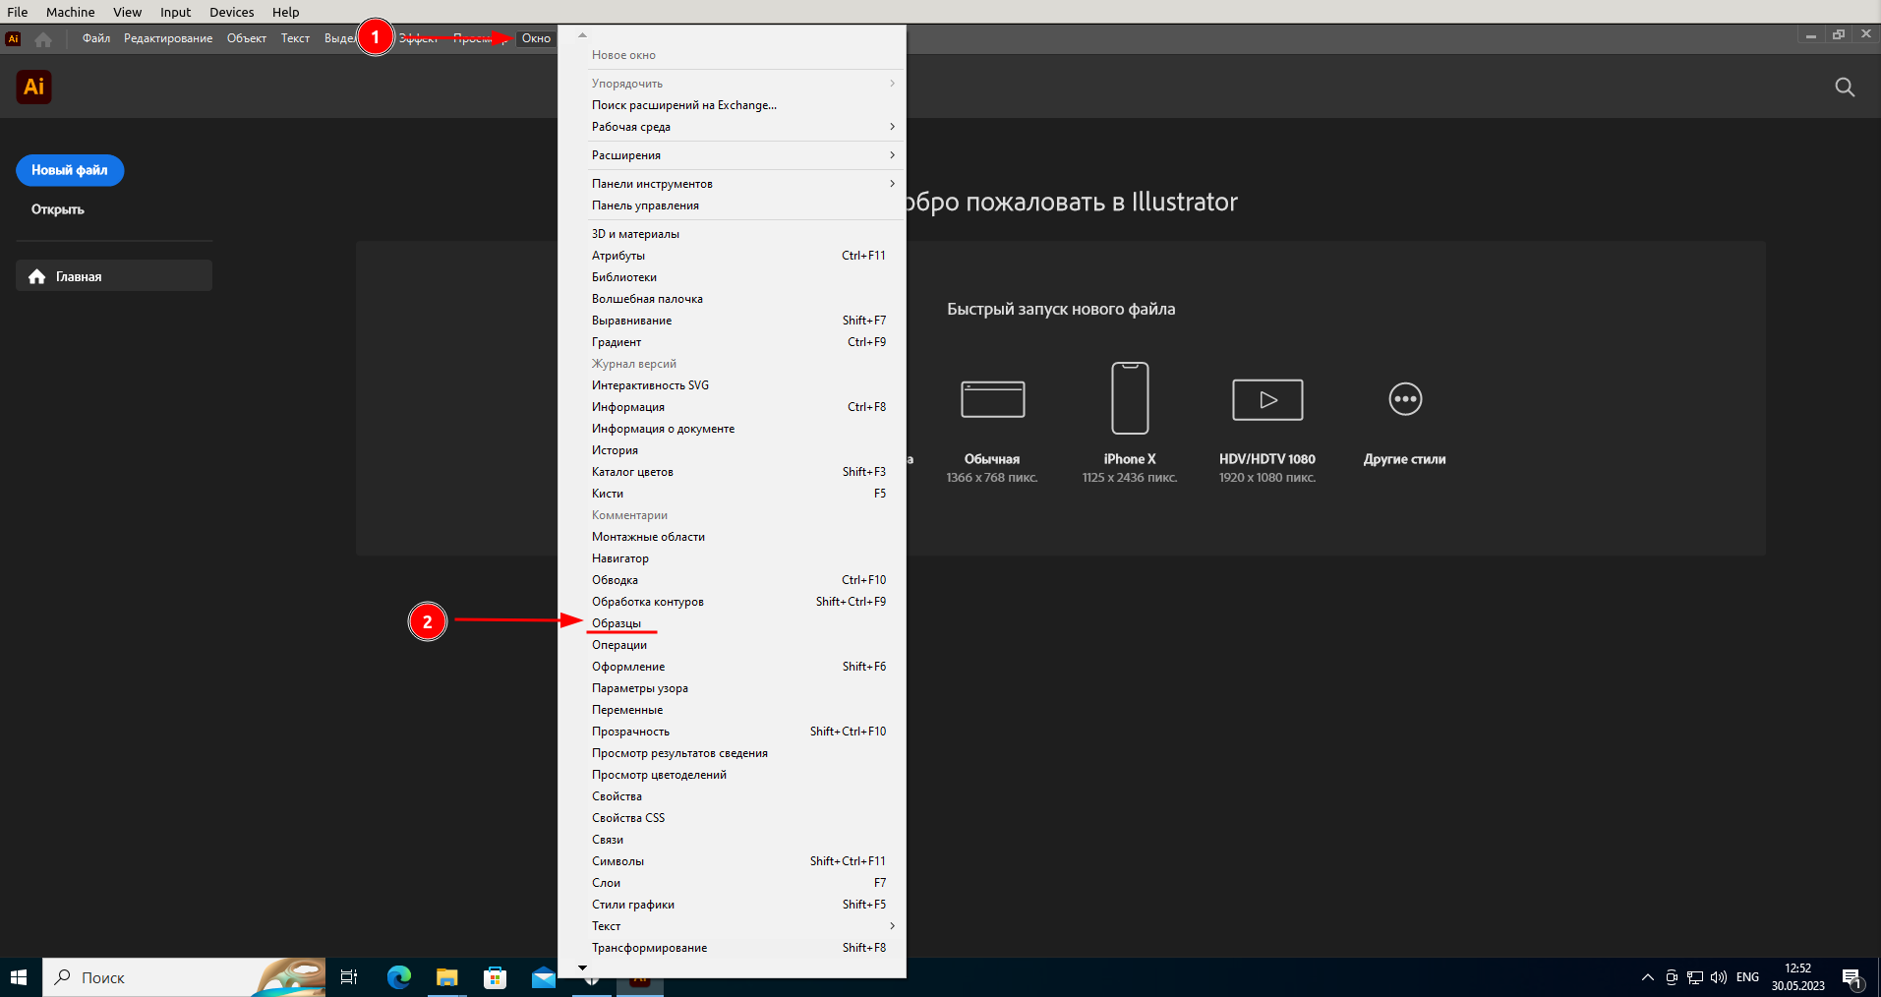Viewport: 1881px width, 997px height.
Task: Click the Illustrator home icon in menu bar
Action: (43, 39)
